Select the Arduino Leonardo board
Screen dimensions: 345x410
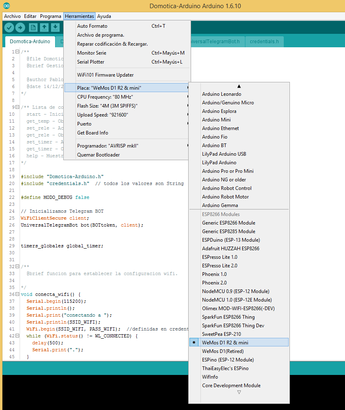[239, 94]
